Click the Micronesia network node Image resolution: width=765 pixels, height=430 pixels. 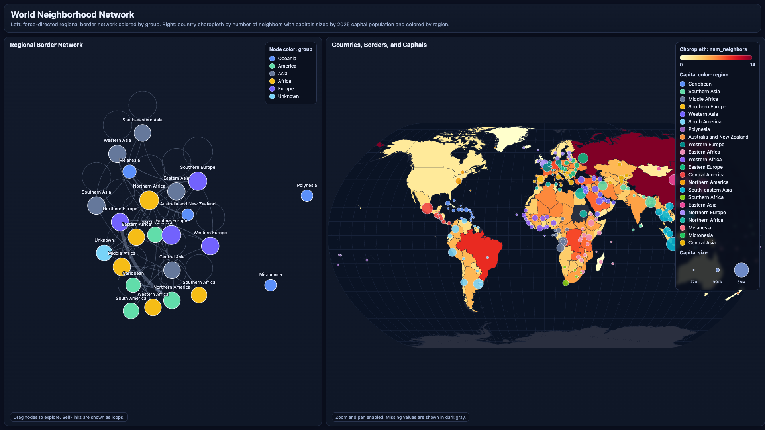pyautogui.click(x=271, y=285)
